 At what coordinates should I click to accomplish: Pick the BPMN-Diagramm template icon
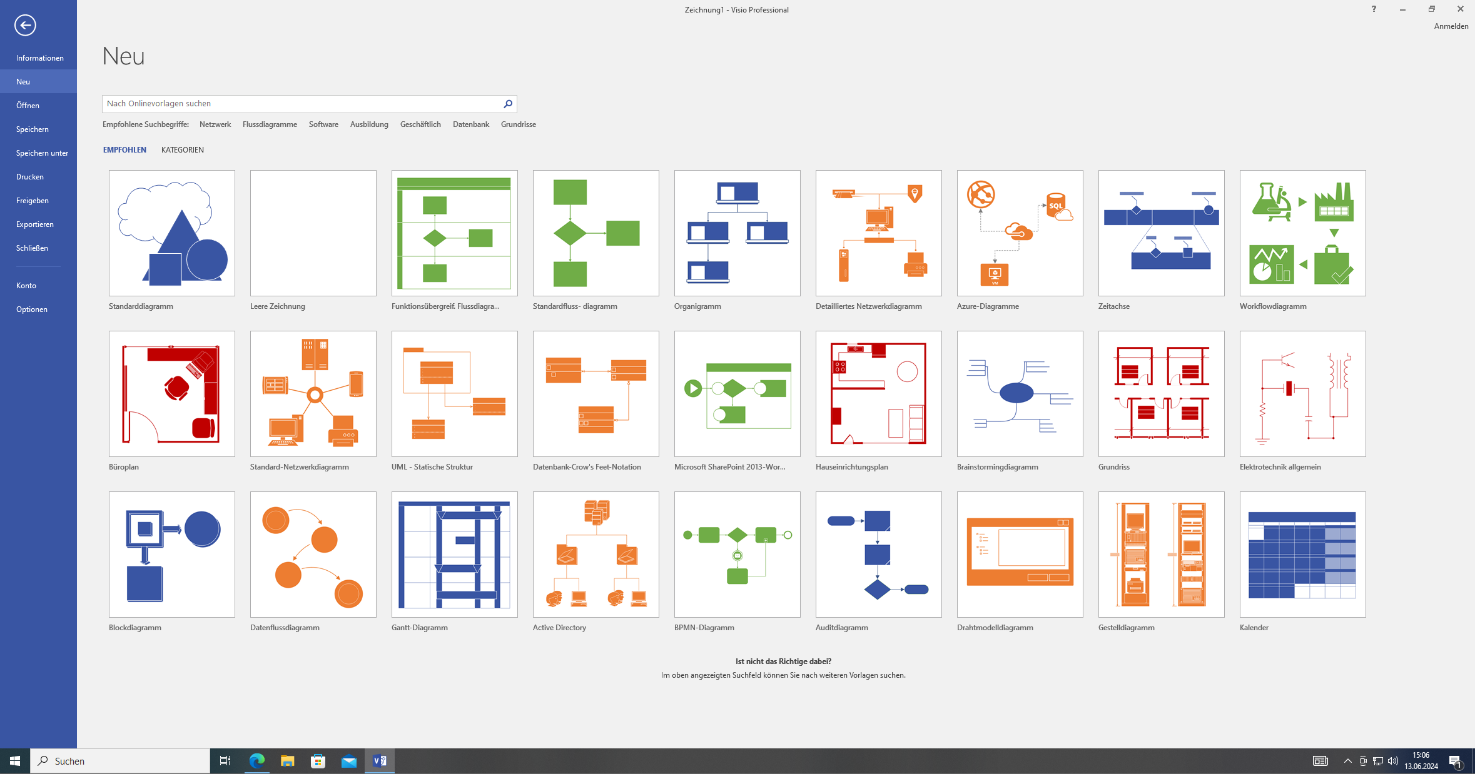coord(737,555)
